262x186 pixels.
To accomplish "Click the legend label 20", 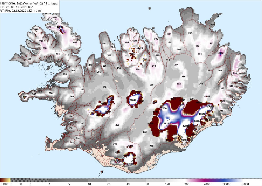I will pyautogui.click(x=109, y=184).
